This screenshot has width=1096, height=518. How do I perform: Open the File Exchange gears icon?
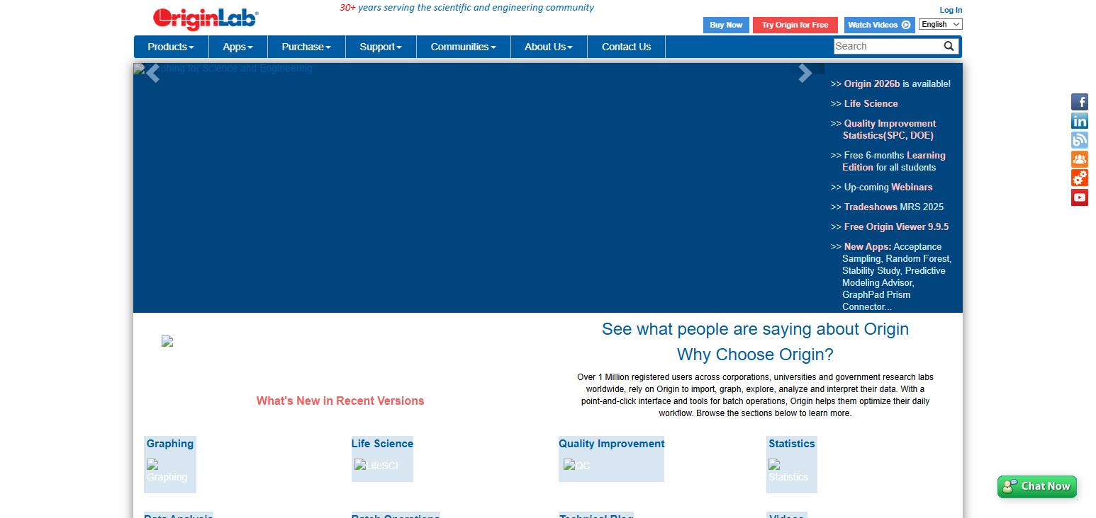click(1079, 178)
